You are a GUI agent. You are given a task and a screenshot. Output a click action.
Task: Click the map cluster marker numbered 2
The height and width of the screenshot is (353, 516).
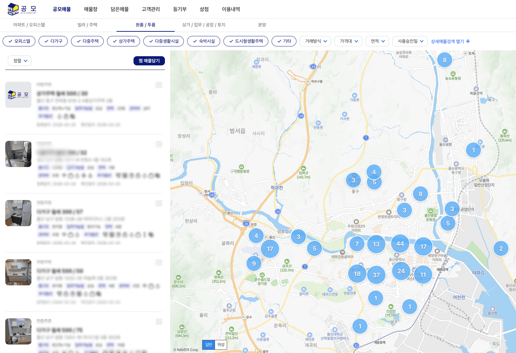click(x=501, y=249)
